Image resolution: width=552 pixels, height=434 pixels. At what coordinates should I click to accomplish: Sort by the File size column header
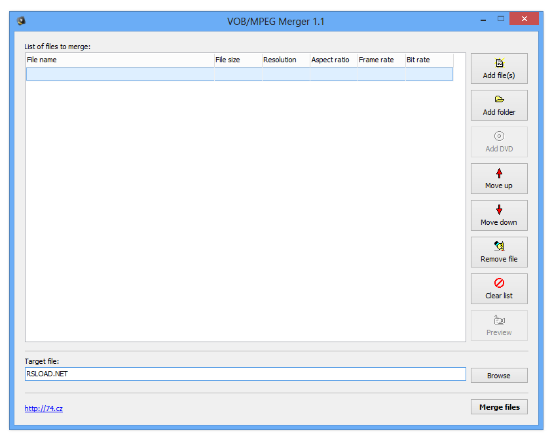237,60
